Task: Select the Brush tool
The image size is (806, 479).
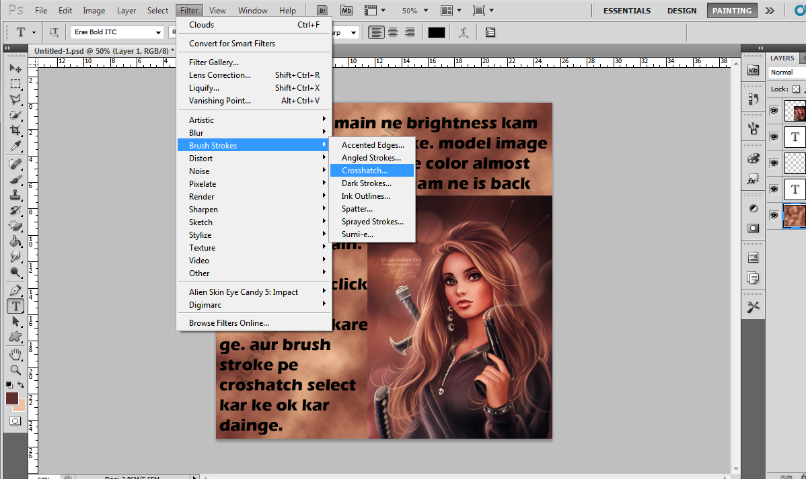Action: click(x=15, y=179)
